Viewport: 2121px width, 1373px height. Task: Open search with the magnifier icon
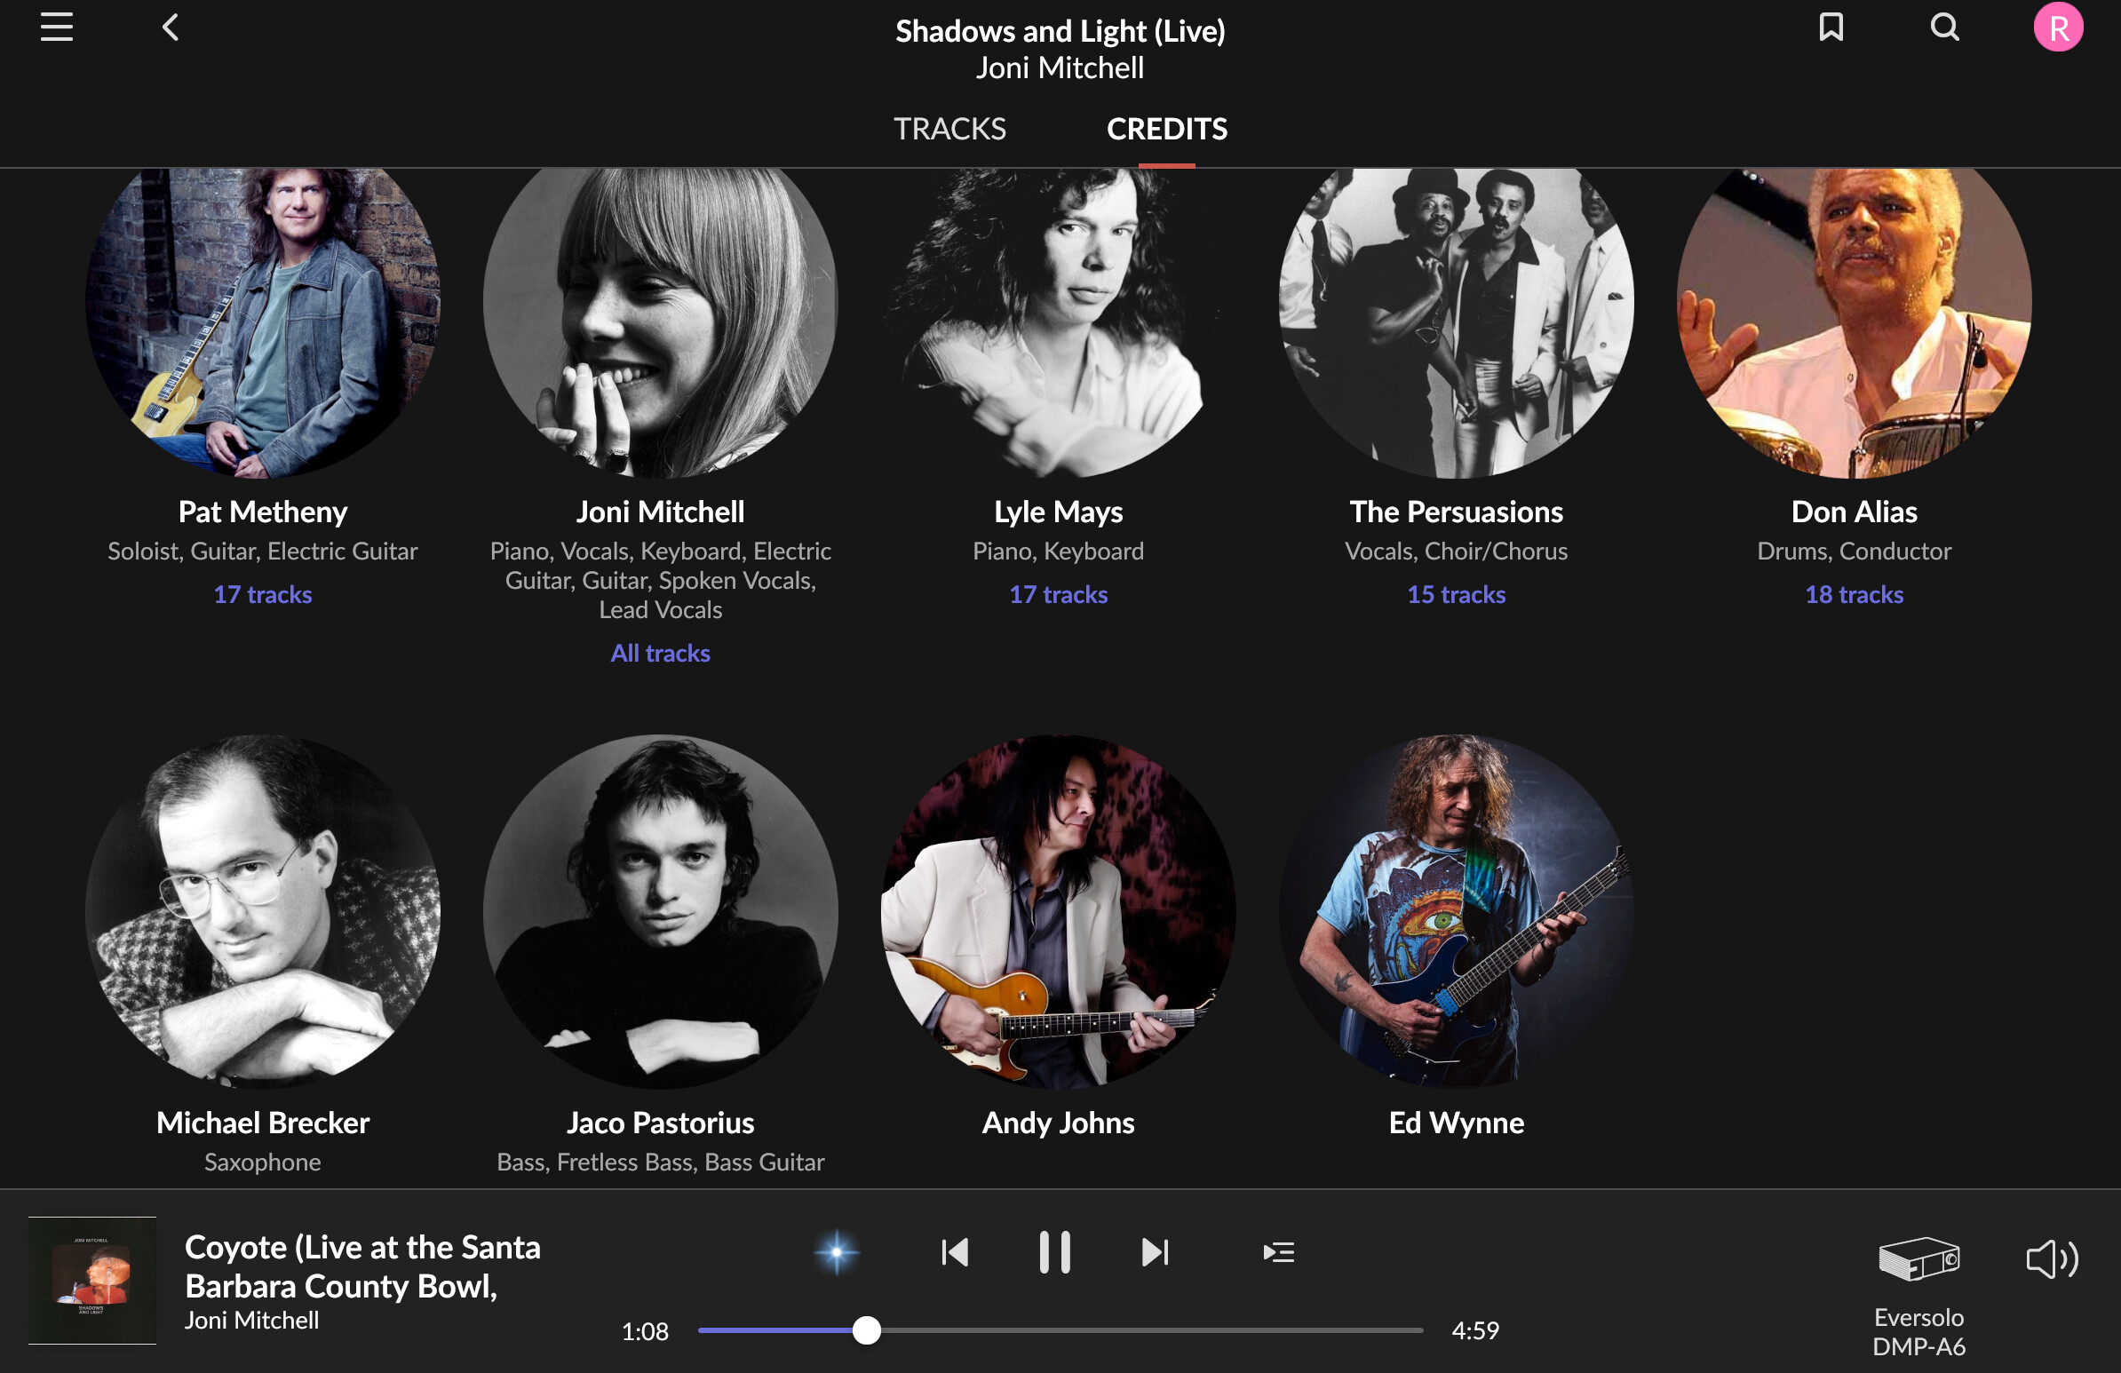[1944, 27]
